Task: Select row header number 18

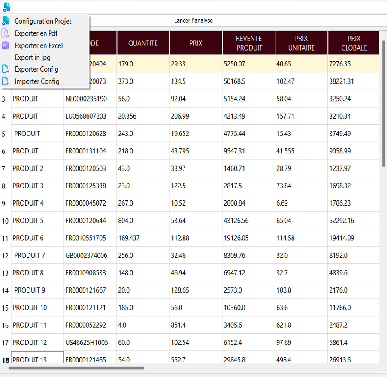Action: tap(5, 360)
